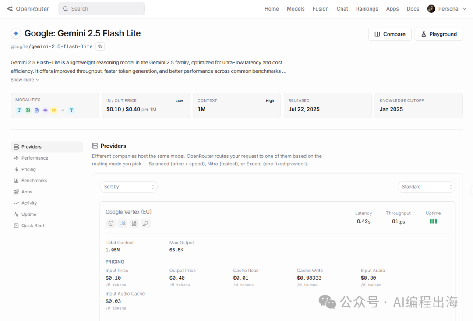Open the Google Vertex (EU) provider link
Image resolution: width=473 pixels, height=321 pixels.
(x=128, y=212)
